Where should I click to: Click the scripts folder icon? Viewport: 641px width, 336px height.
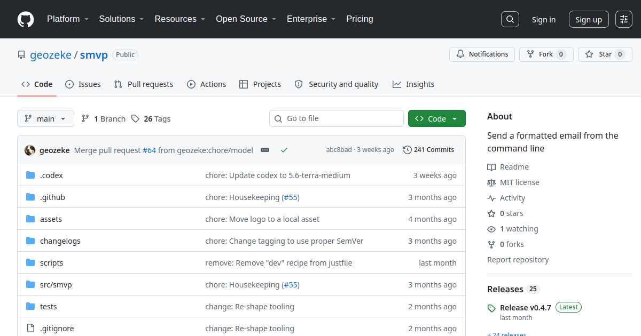30,263
